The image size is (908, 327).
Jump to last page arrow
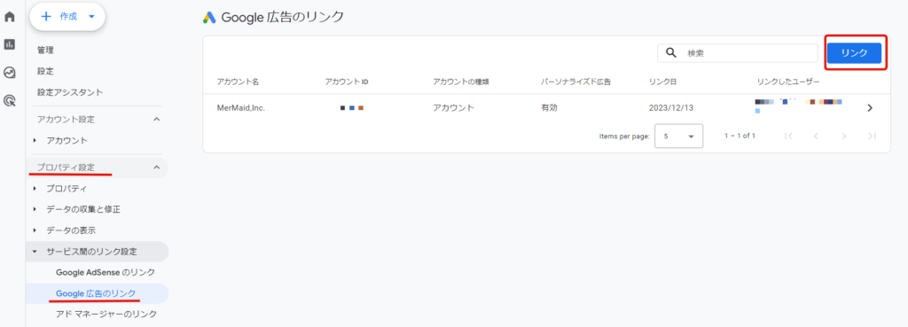pos(873,136)
